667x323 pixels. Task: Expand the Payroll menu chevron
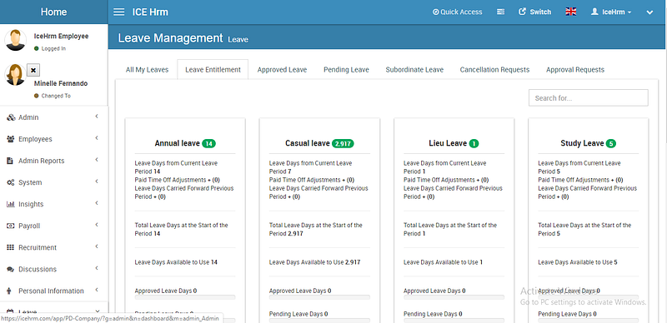coord(97,225)
